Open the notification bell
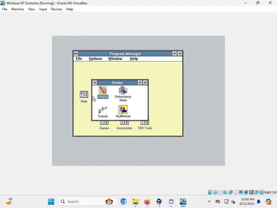The image size is (277, 208). (259, 201)
